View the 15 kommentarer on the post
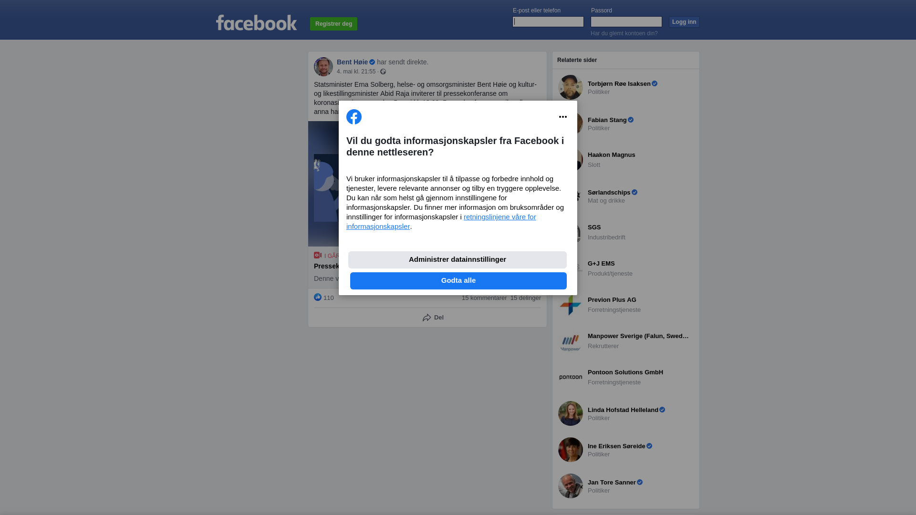The image size is (916, 515). (x=484, y=298)
